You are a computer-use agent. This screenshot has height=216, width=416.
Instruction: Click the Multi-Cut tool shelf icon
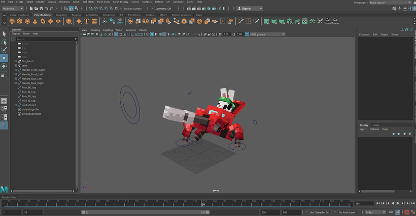tap(240, 21)
